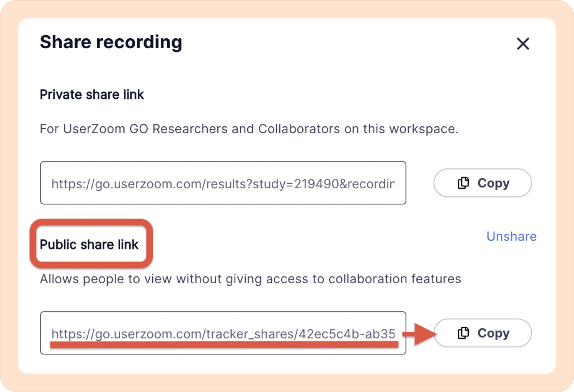Click the Share recording title

click(111, 42)
